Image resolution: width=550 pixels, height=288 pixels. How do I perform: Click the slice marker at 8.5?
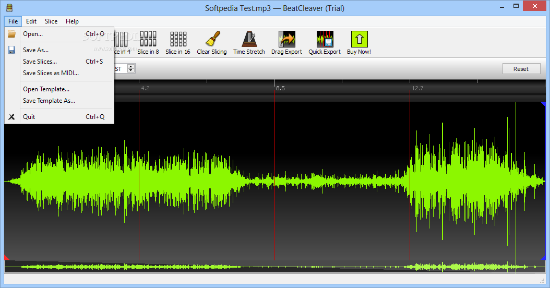click(274, 175)
